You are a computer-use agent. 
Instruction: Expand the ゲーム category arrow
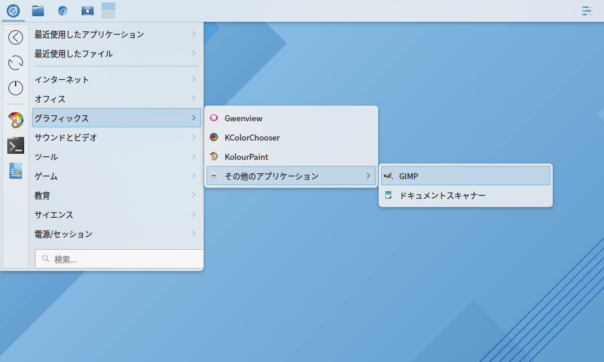194,176
